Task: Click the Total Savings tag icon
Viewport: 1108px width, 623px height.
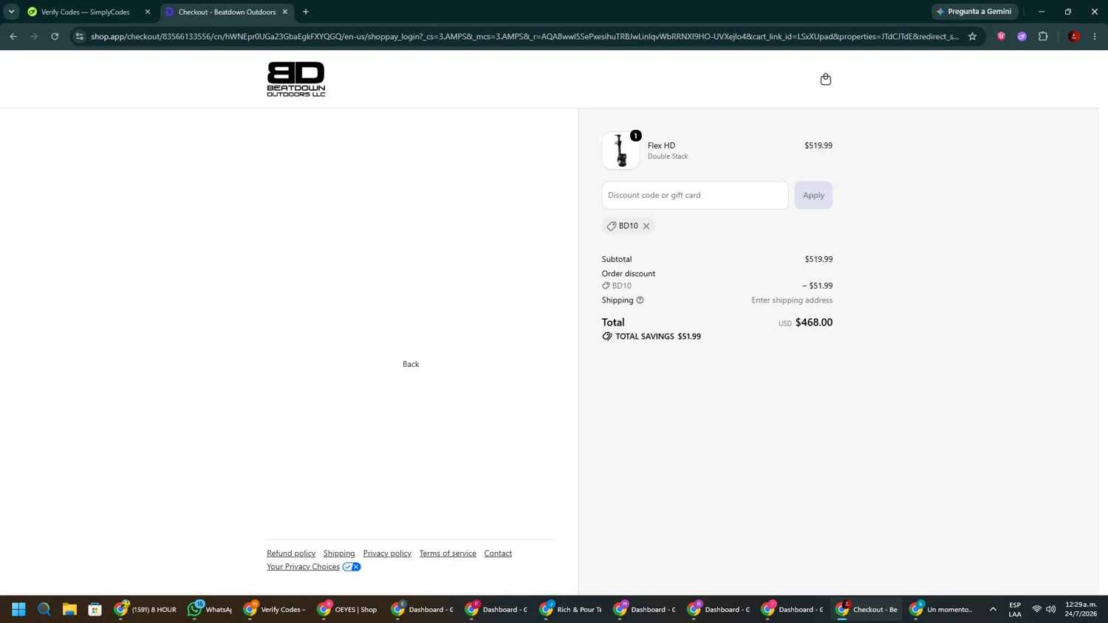Action: pyautogui.click(x=607, y=336)
